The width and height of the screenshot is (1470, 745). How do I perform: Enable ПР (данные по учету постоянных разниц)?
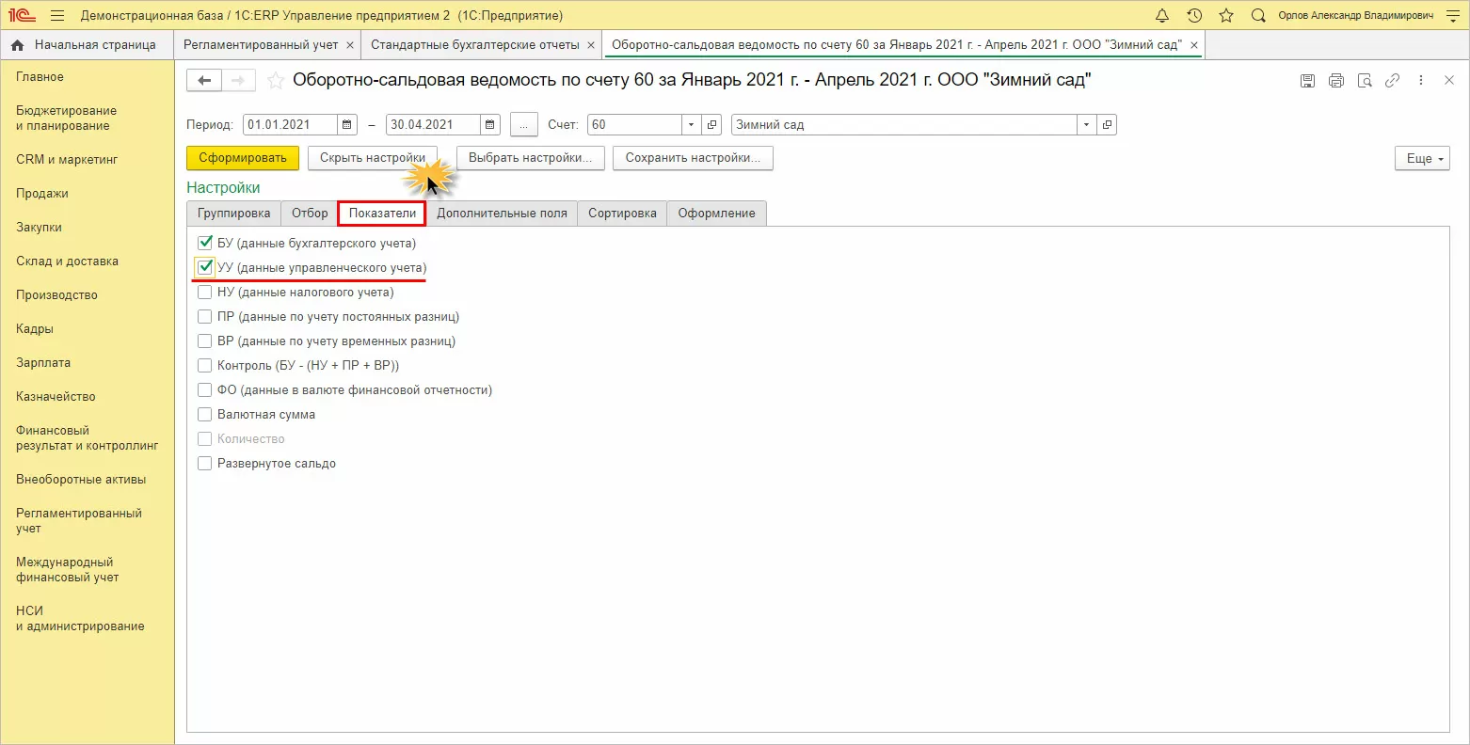[x=205, y=317]
